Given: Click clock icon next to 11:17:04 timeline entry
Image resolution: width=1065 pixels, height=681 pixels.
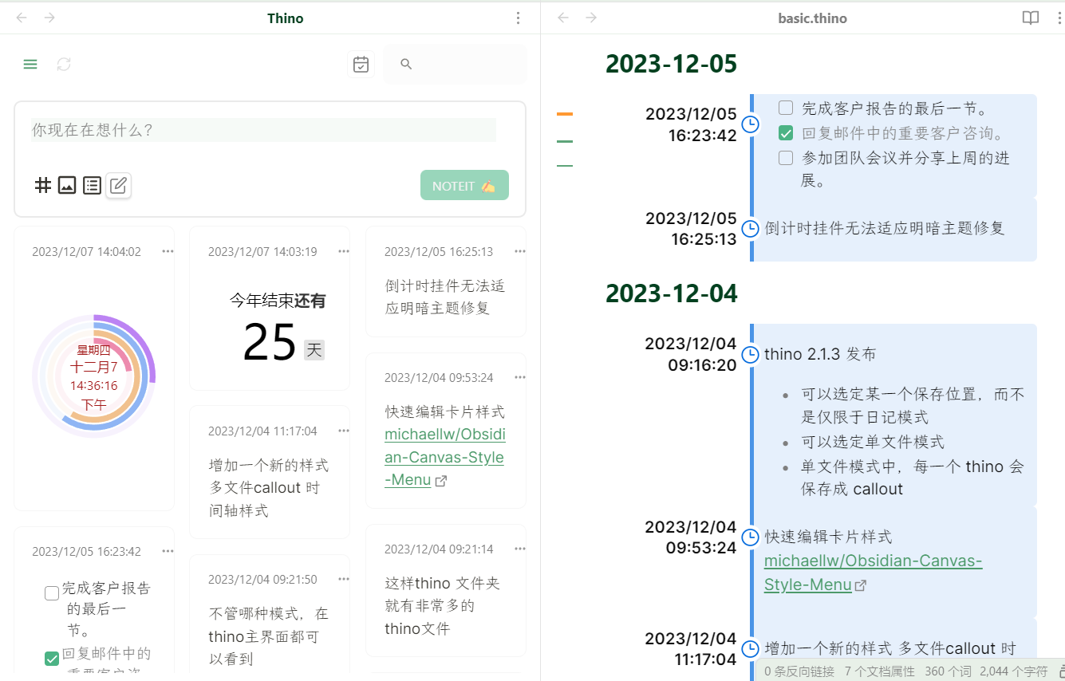Looking at the screenshot, I should point(750,649).
